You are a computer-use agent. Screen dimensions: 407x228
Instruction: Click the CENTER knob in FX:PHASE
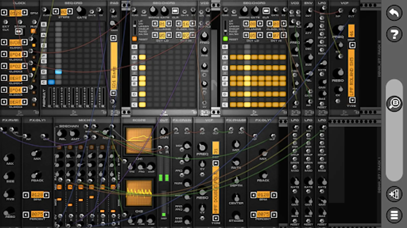tap(236, 198)
